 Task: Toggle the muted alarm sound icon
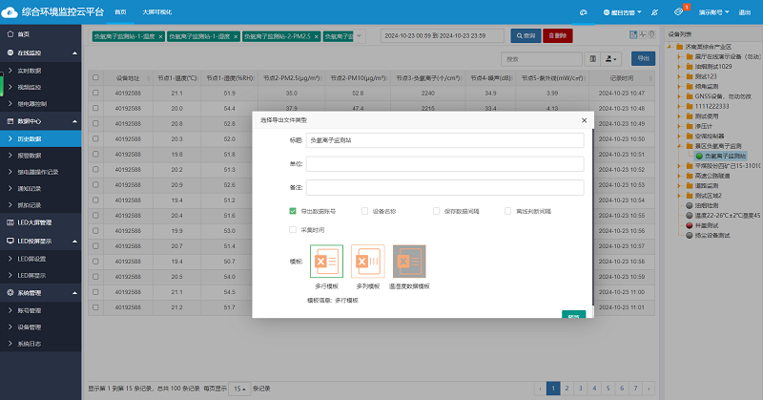[x=653, y=12]
